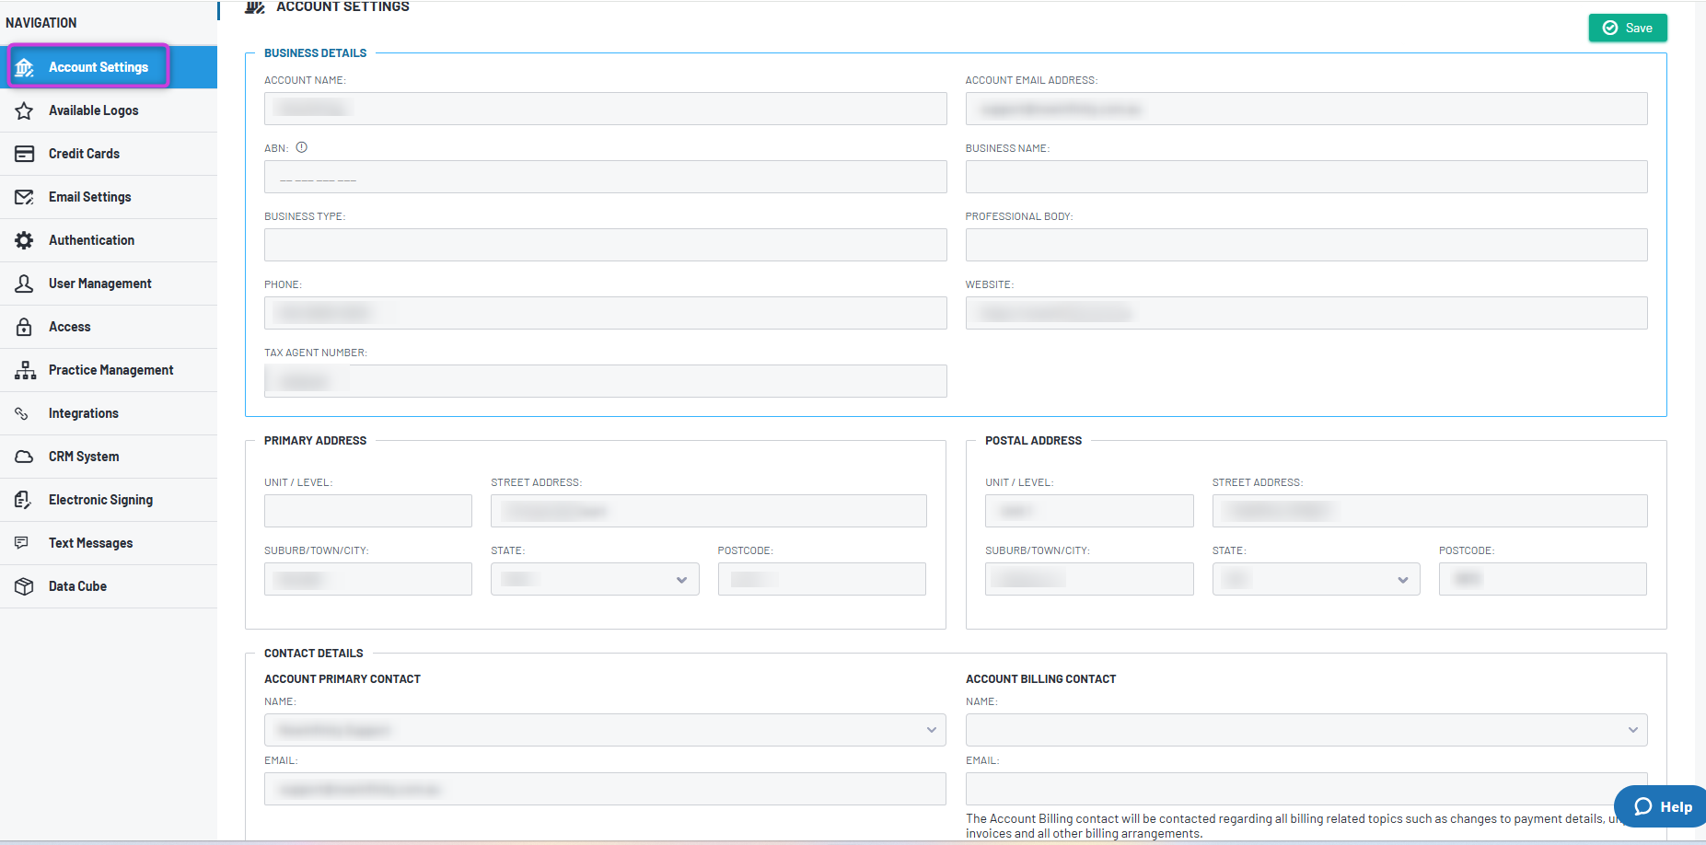Viewport: 1706px width, 845px height.
Task: Click the User Management person icon
Action: click(24, 284)
